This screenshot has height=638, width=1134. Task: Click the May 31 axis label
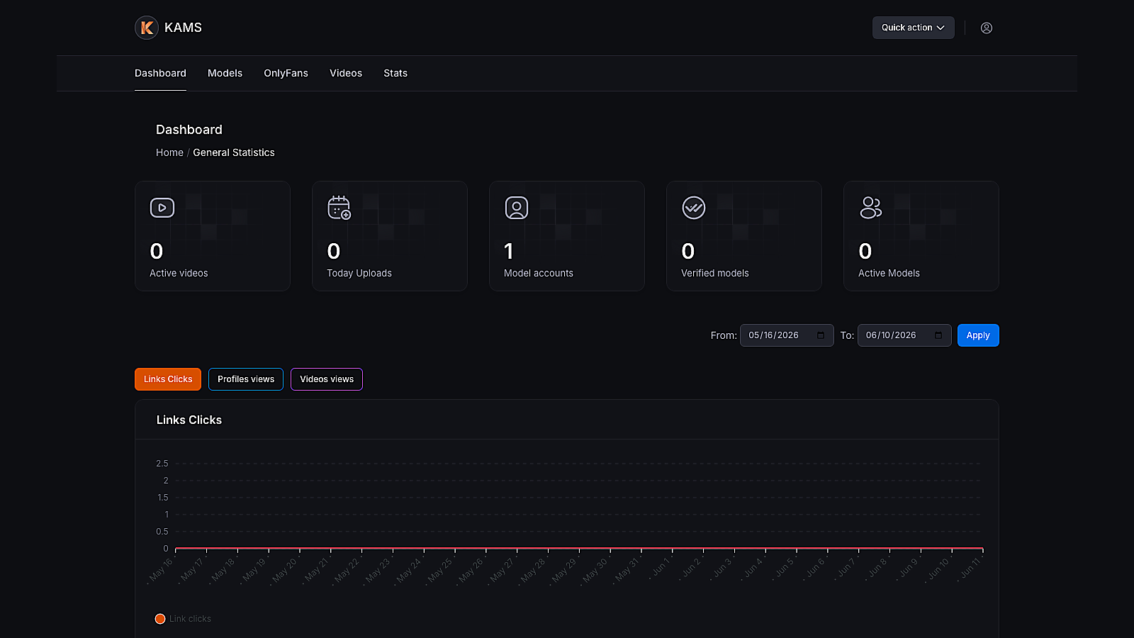(627, 570)
